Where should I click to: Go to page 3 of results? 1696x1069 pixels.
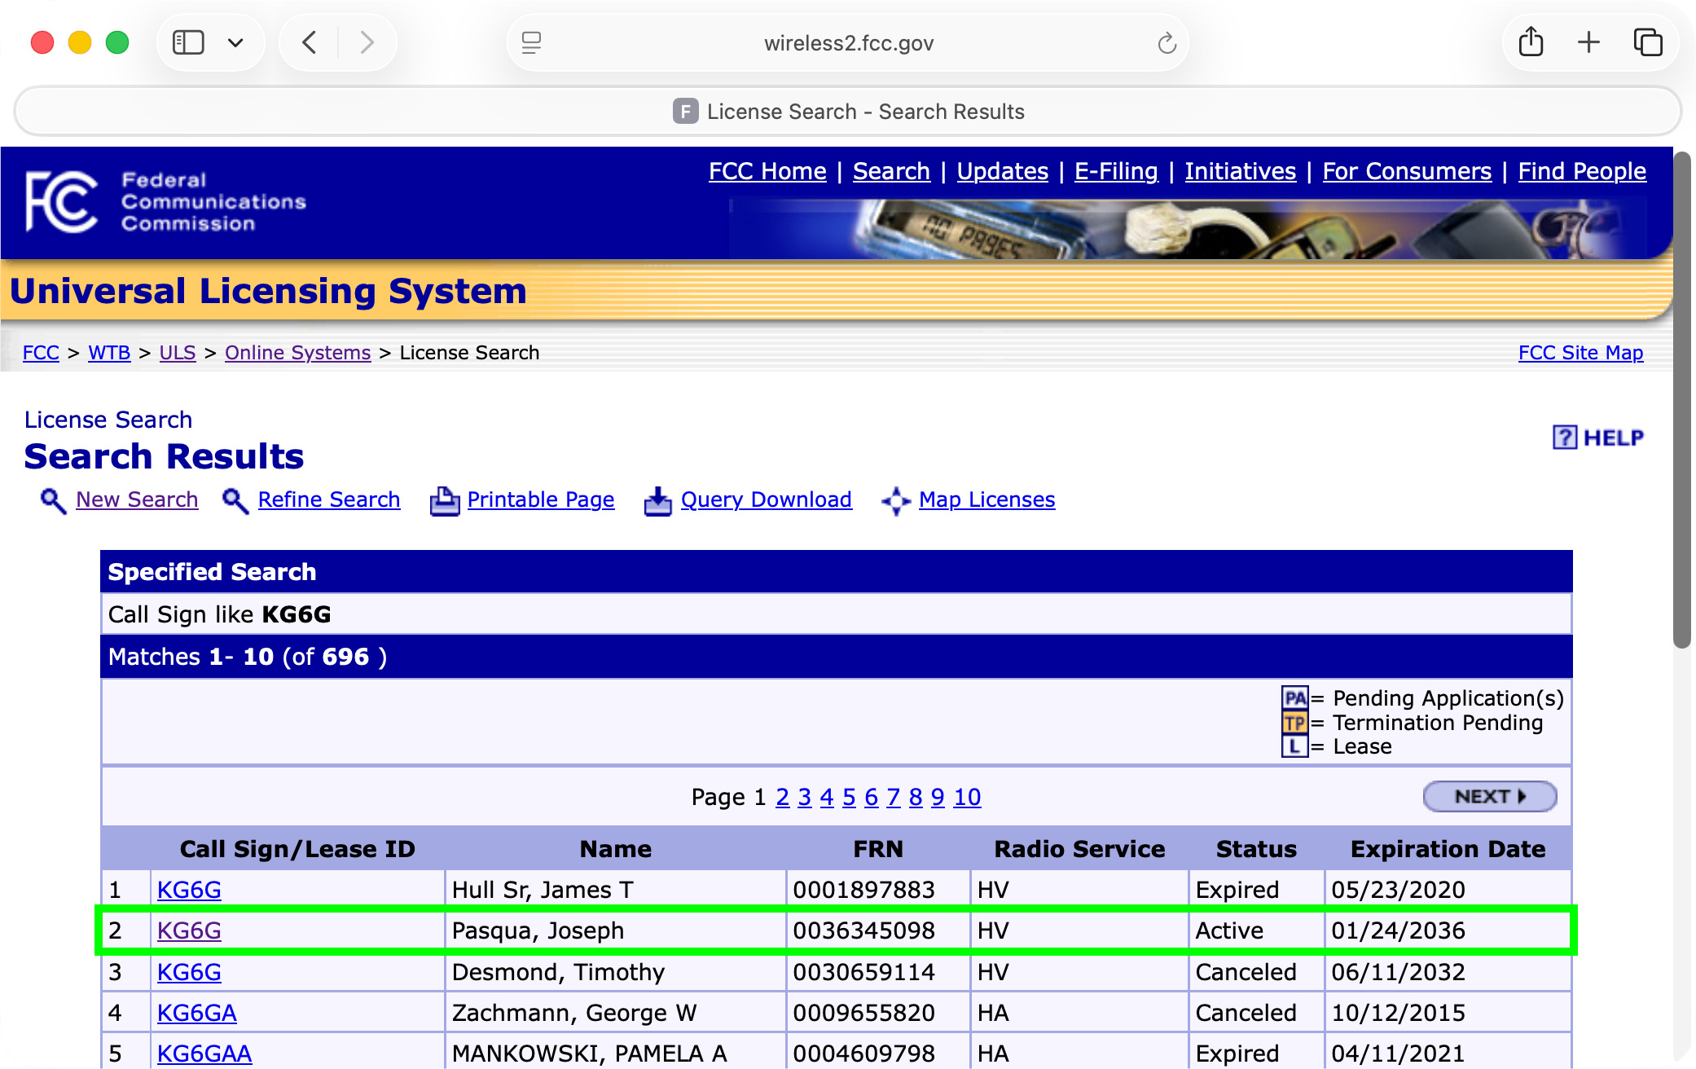pos(804,797)
